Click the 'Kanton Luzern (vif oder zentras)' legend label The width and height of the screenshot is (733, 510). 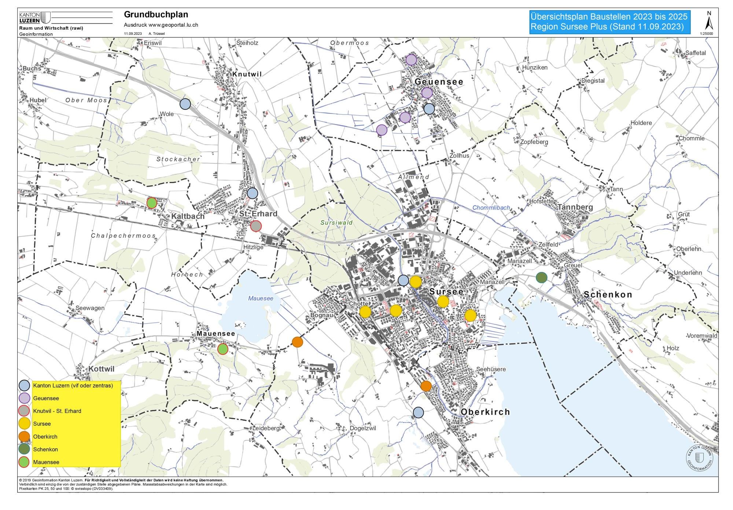(x=73, y=386)
